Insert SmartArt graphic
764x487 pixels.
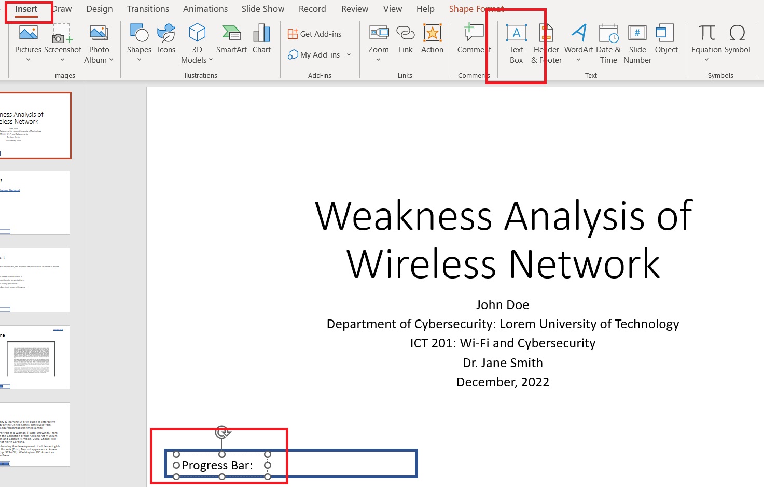pos(231,41)
